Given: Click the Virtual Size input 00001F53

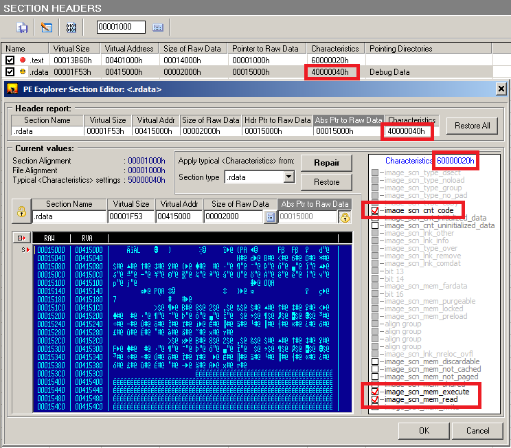Looking at the screenshot, I should [131, 216].
